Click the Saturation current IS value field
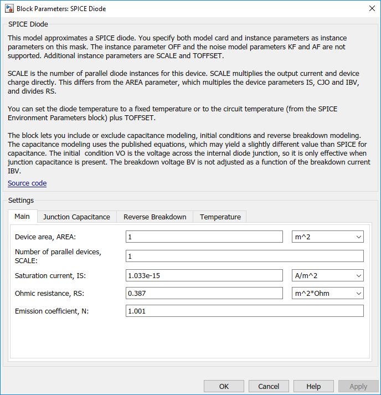Image resolution: width=381 pixels, height=395 pixels. tap(204, 275)
